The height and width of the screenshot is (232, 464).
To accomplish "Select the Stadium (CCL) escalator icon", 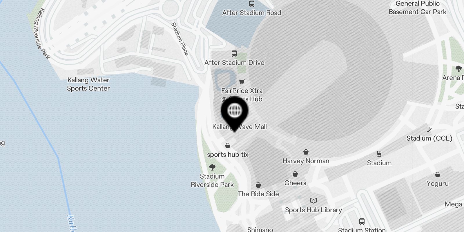I will pos(429,129).
